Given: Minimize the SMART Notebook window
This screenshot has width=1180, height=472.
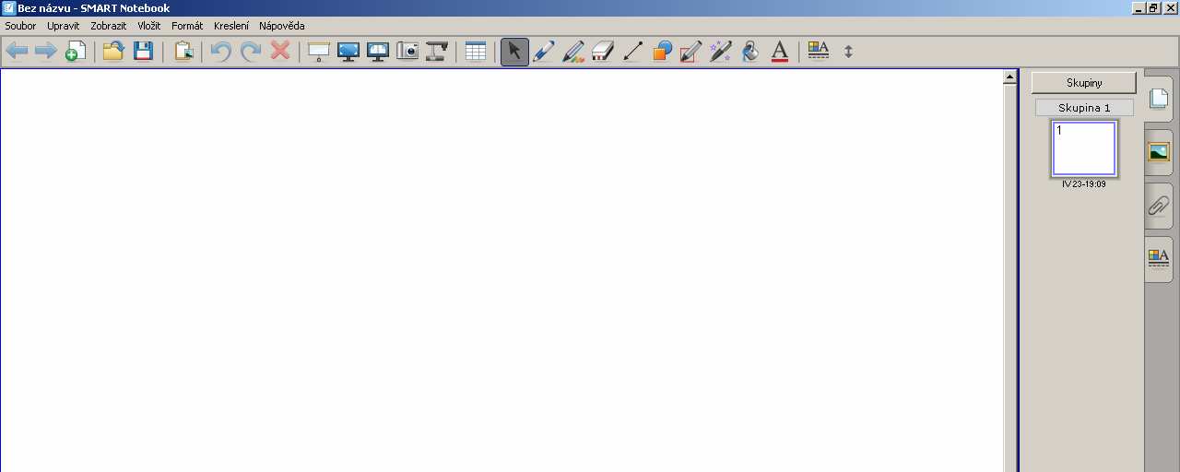Looking at the screenshot, I should coord(1139,7).
